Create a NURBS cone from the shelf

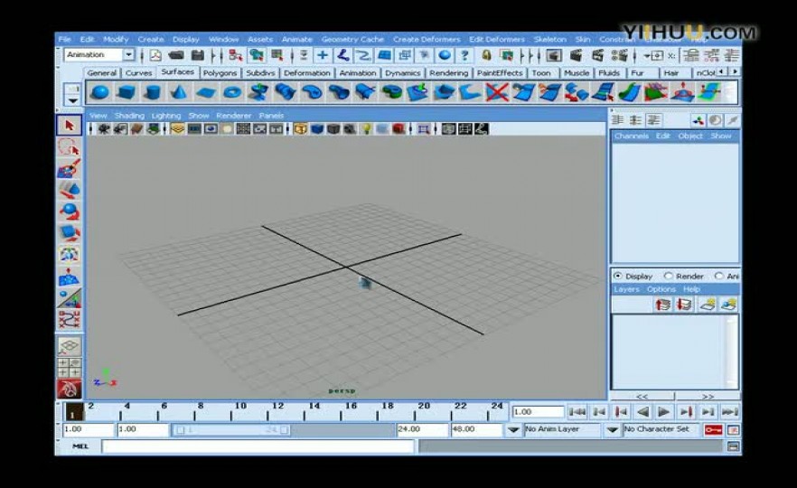coord(178,92)
